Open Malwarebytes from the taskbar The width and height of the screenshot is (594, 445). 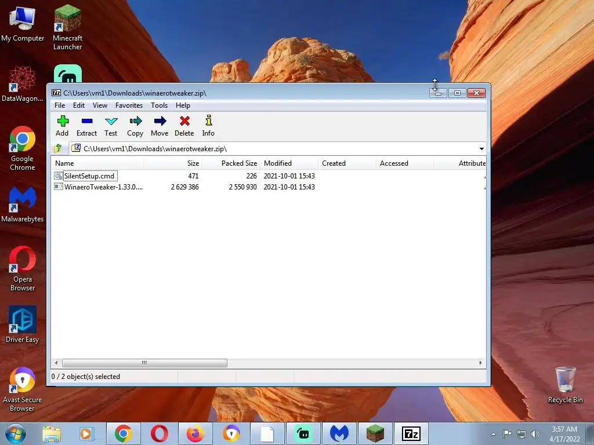(339, 433)
